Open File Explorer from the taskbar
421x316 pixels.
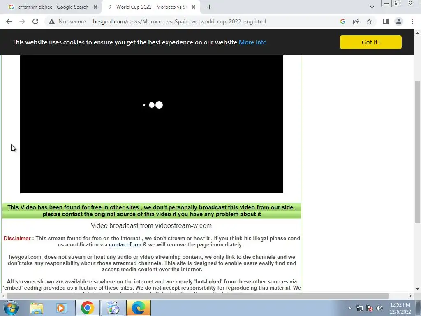click(37, 308)
